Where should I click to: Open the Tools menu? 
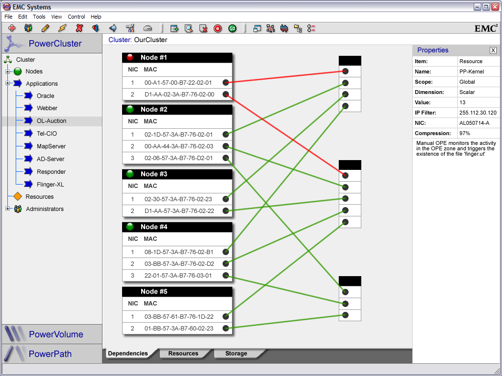pos(39,17)
